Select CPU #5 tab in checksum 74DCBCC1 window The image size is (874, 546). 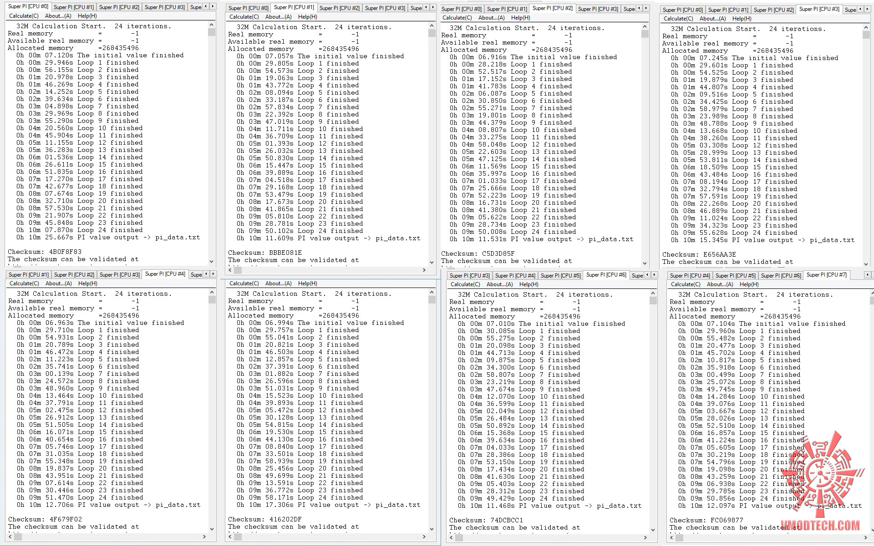[x=560, y=276]
